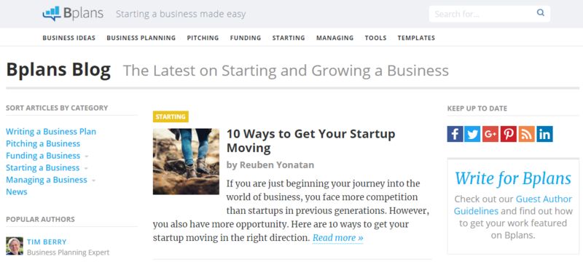Click the Writing a Business Plan category
583x270 pixels.
pos(51,132)
